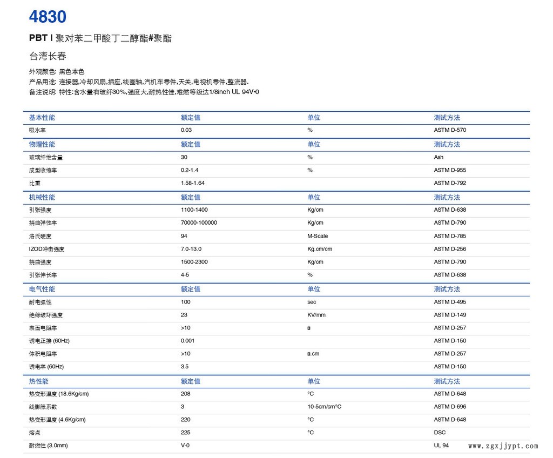The height and width of the screenshot is (458, 553).
Task: Click the "KV/mm" unit
Action: (316, 315)
